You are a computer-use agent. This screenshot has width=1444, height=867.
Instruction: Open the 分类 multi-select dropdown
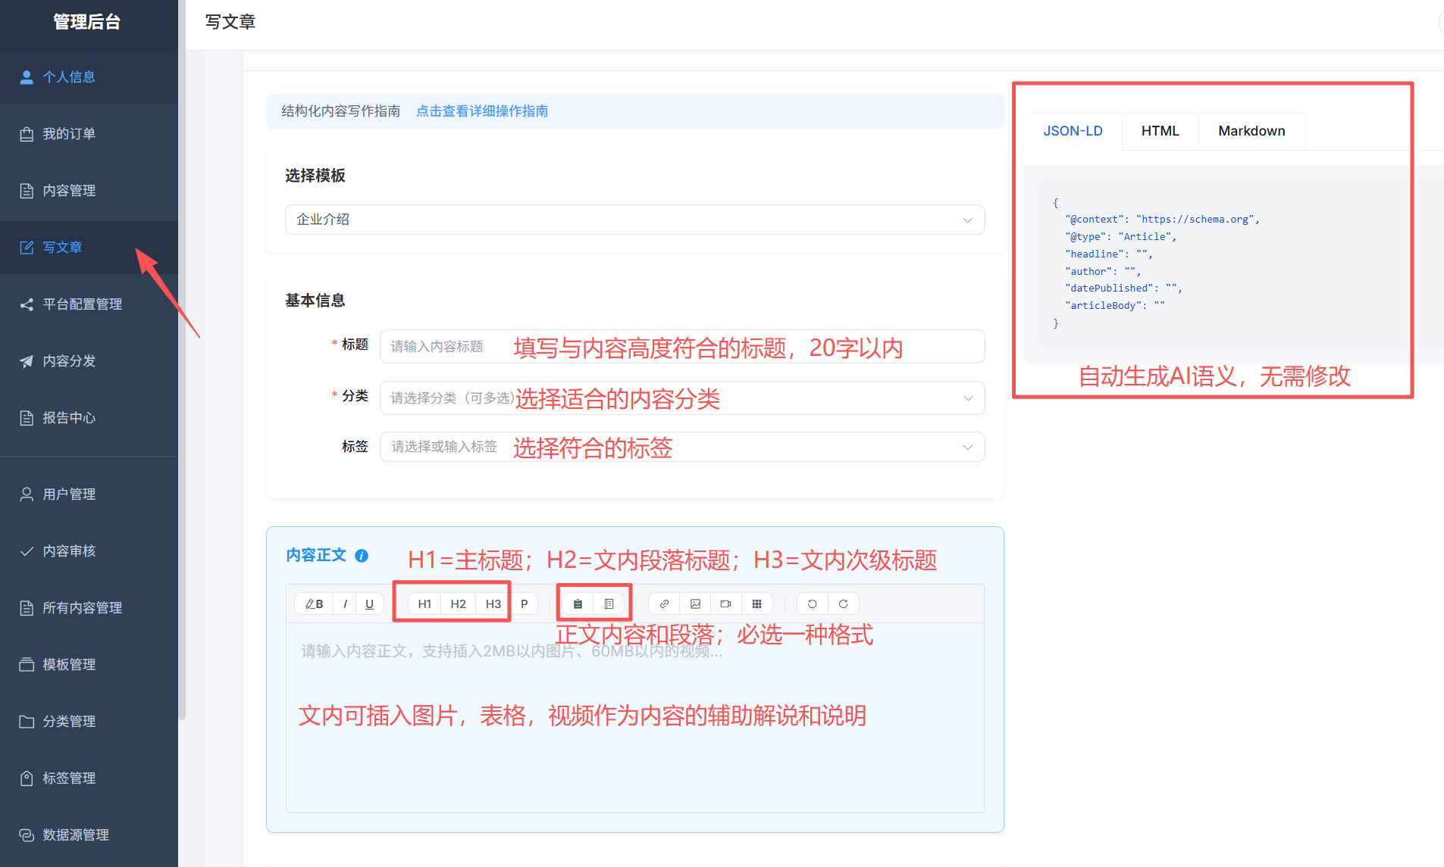(681, 398)
